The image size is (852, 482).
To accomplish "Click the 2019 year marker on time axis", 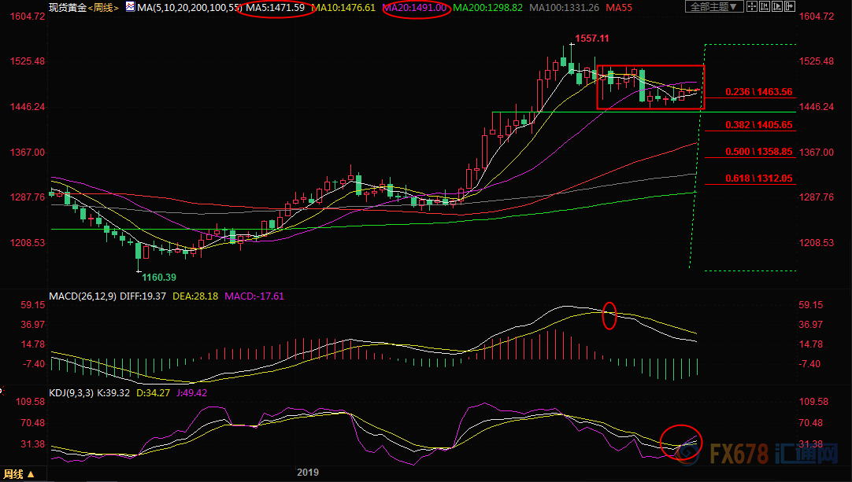I will click(308, 473).
